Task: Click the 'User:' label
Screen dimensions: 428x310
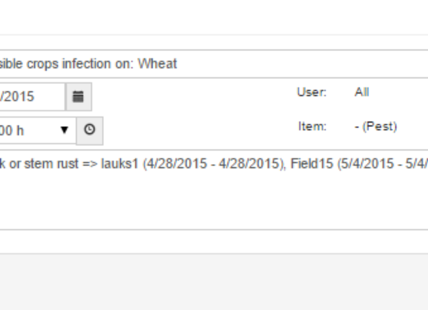Action: coord(312,92)
